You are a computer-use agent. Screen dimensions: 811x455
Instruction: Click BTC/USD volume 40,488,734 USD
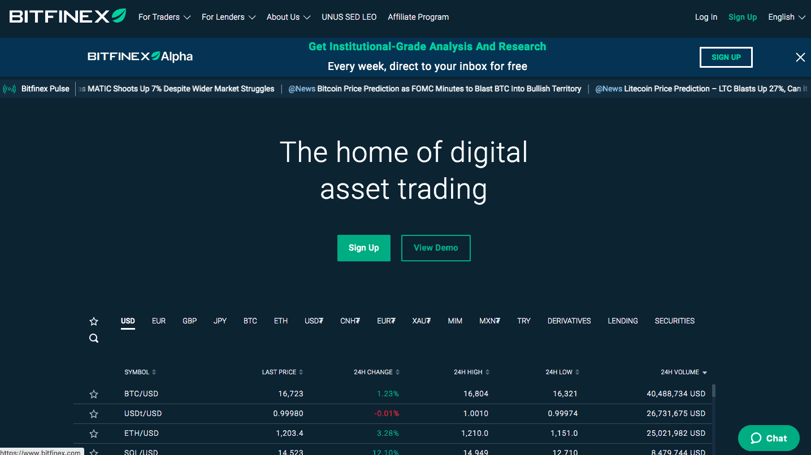click(676, 394)
